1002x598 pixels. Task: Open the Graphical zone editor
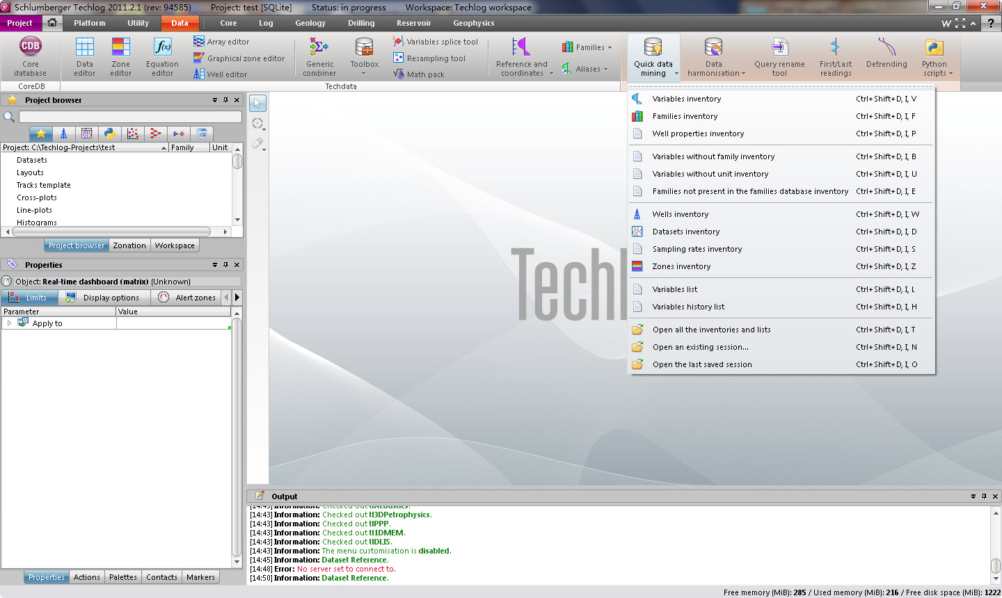239,58
